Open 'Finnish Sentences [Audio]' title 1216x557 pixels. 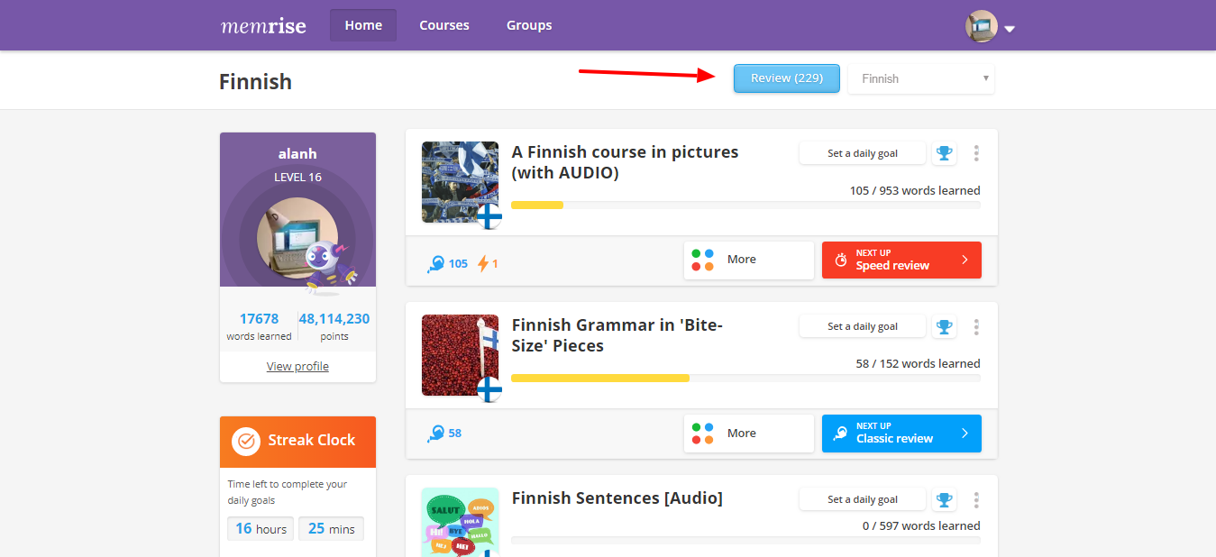[617, 498]
